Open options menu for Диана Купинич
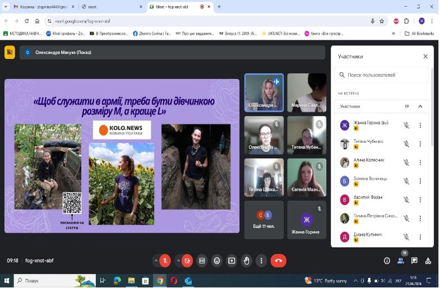440x289 pixels. coord(420,237)
